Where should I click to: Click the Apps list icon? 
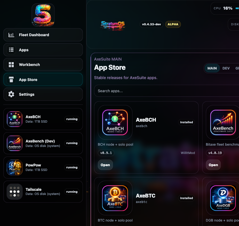[11, 50]
